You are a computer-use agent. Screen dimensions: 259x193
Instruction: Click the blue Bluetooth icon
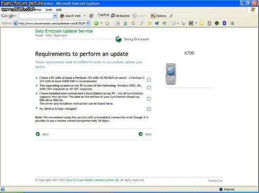[x=224, y=23]
